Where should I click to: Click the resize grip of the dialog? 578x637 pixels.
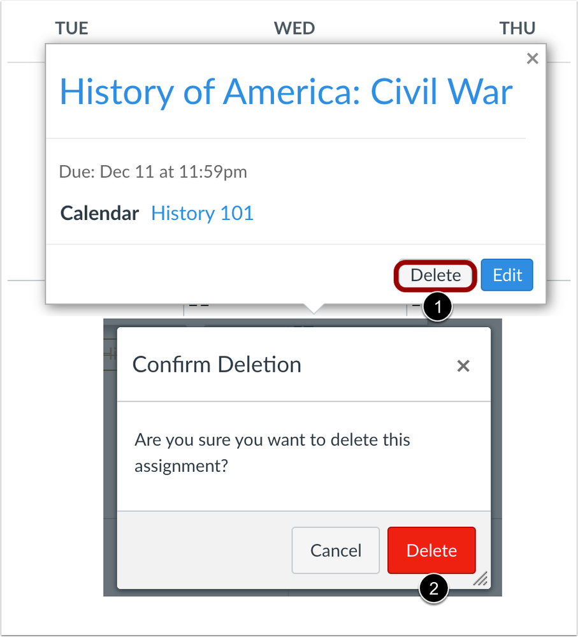coord(480,580)
